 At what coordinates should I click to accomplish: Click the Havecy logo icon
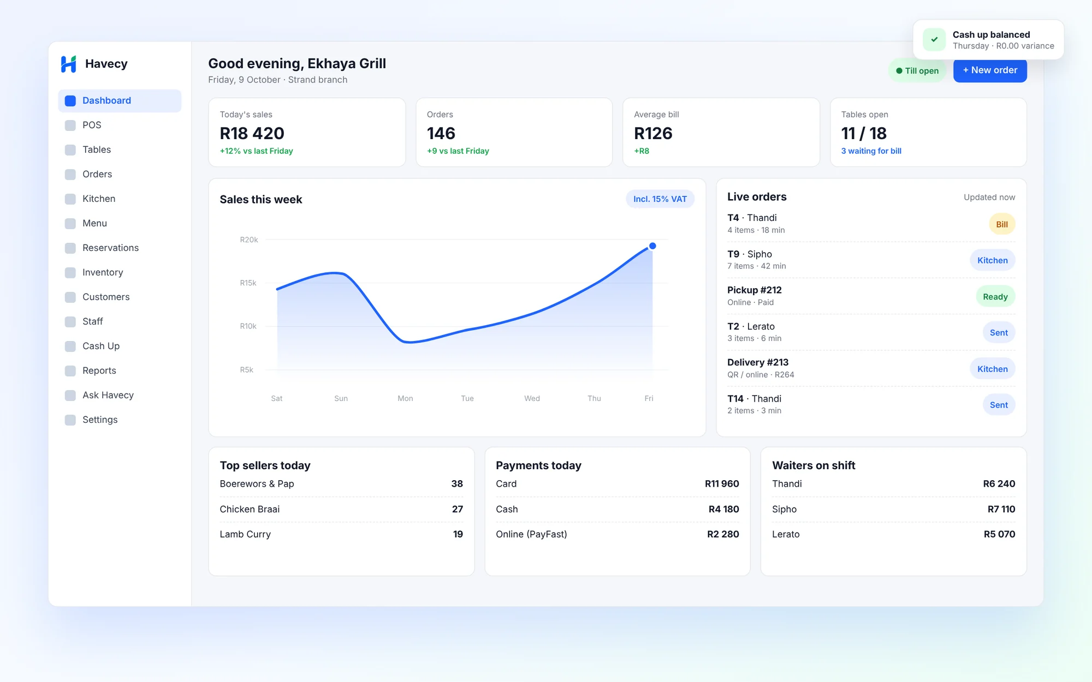[x=68, y=64]
